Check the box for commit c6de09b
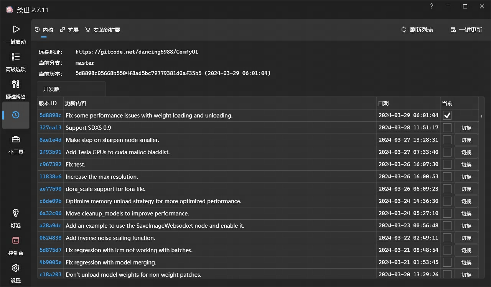The height and width of the screenshot is (287, 491). [447, 201]
